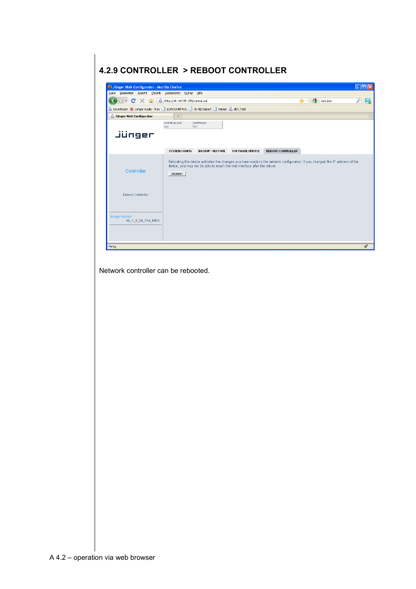Screen dimensions: 416x589
Task: Select the CONTROLLER LAN header cell
Action: 178,125
